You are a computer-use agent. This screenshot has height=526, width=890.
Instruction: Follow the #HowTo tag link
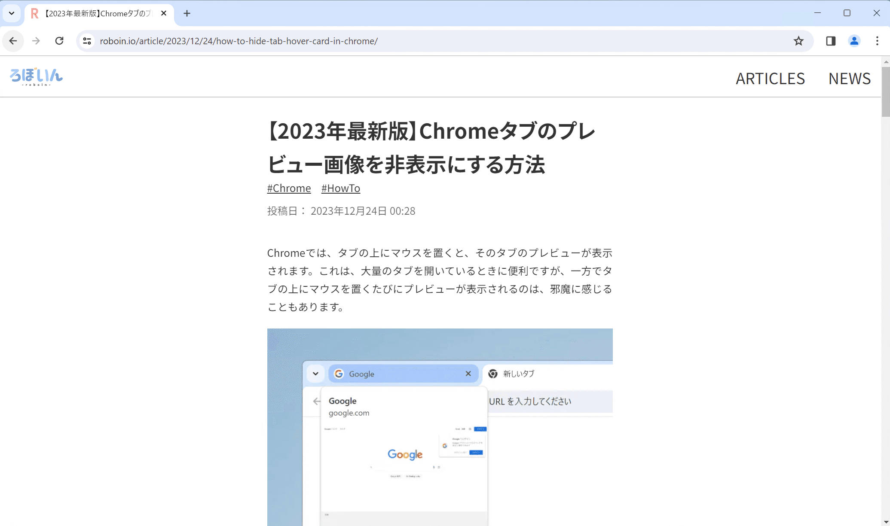(341, 188)
